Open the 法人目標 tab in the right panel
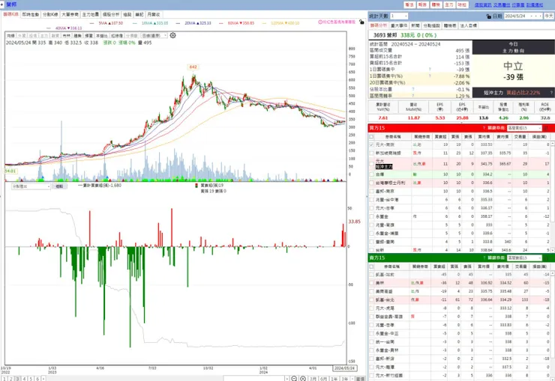This screenshot has height=381, width=555. point(468,25)
